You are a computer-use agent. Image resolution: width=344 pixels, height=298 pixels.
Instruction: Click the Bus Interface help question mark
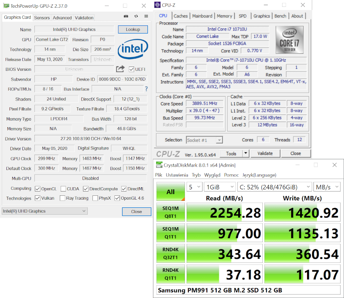(x=147, y=89)
